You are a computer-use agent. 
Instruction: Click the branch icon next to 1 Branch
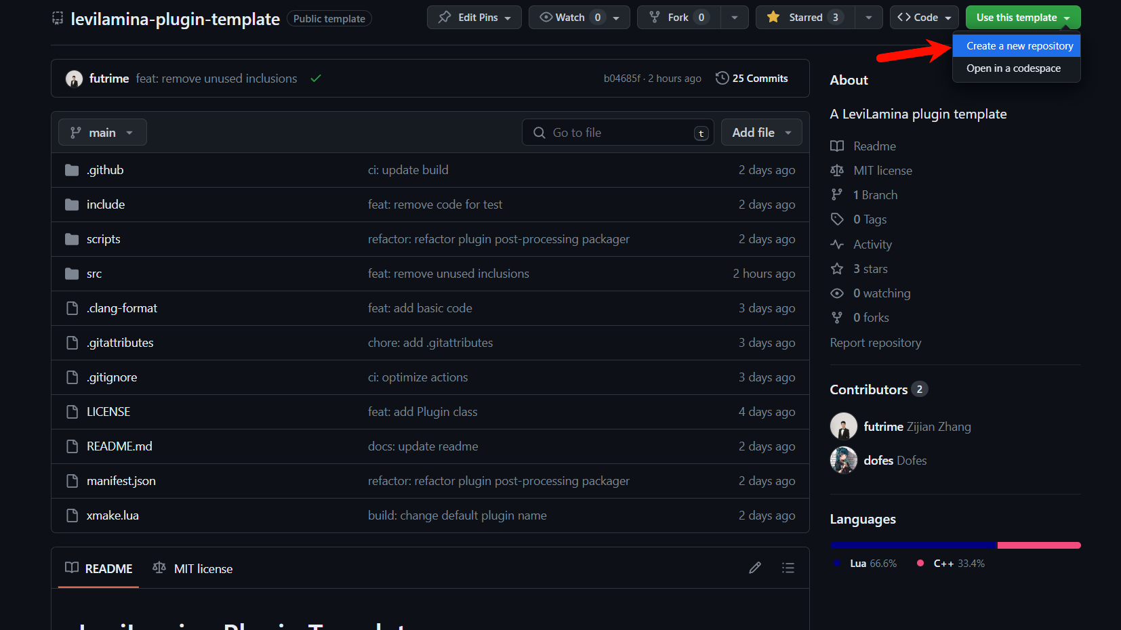[x=837, y=195]
